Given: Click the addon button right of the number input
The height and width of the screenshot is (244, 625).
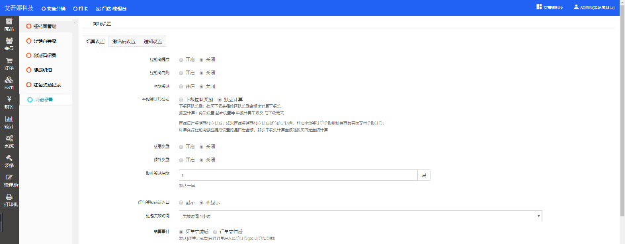Looking at the screenshot, I should 424,175.
